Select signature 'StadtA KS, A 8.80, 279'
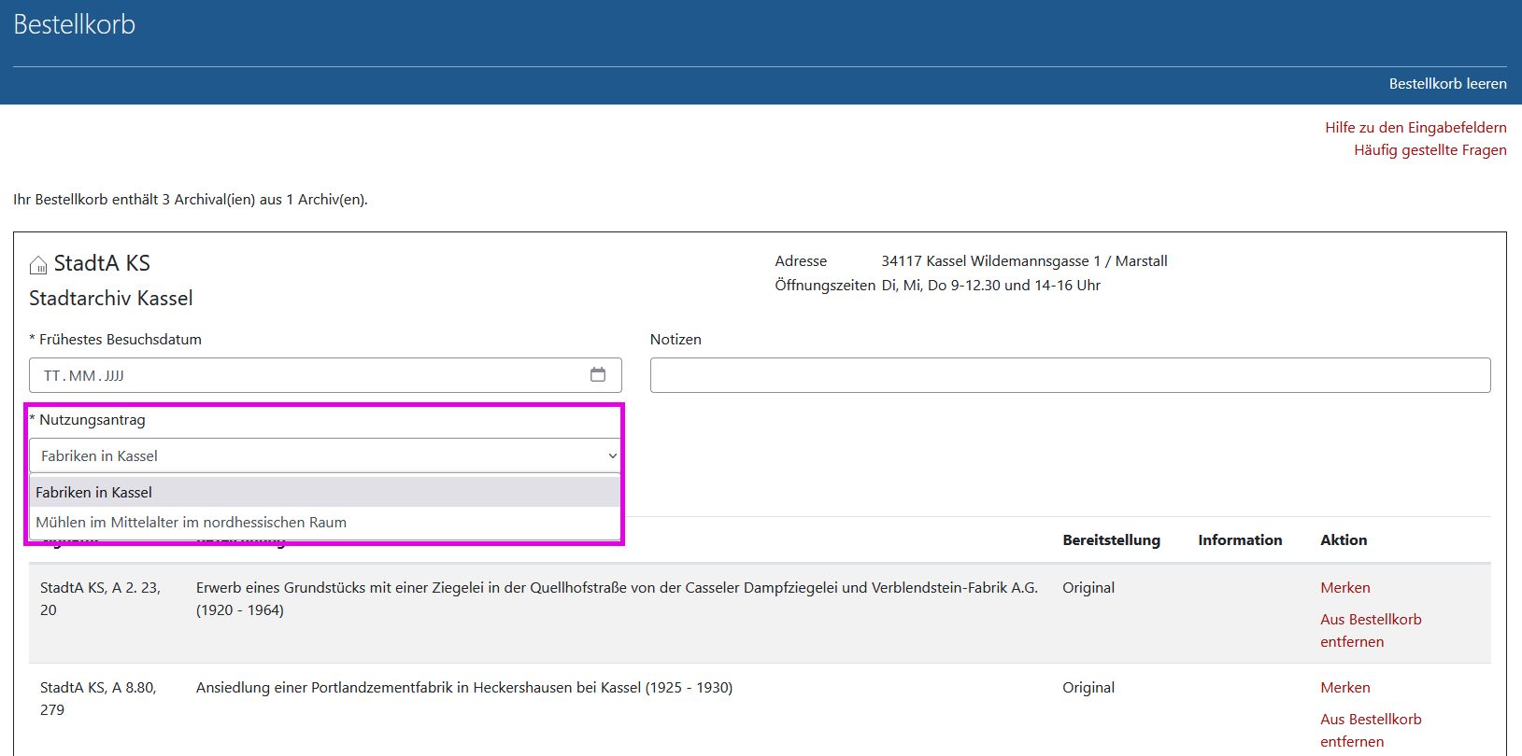 (x=98, y=699)
